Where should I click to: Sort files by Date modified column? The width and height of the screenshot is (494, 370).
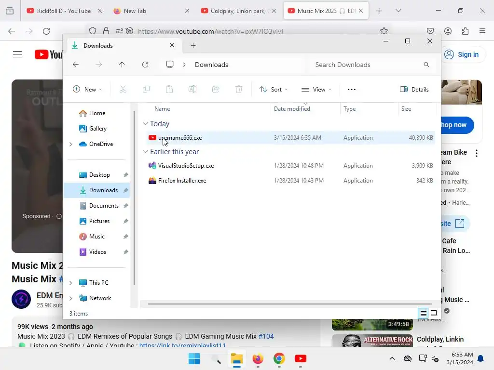[292, 108]
